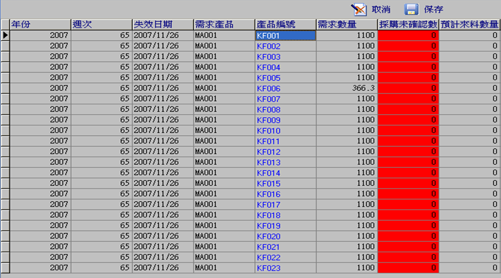This screenshot has width=501, height=278.
Task: Select the KF012 cell
Action: (x=286, y=152)
